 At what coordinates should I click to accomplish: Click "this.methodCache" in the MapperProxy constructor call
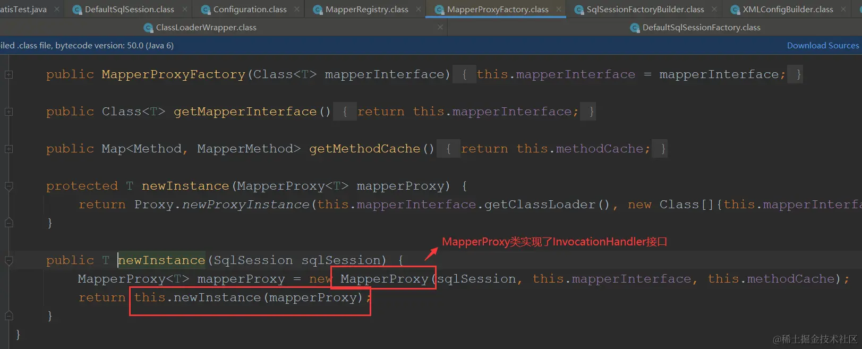tap(771, 279)
